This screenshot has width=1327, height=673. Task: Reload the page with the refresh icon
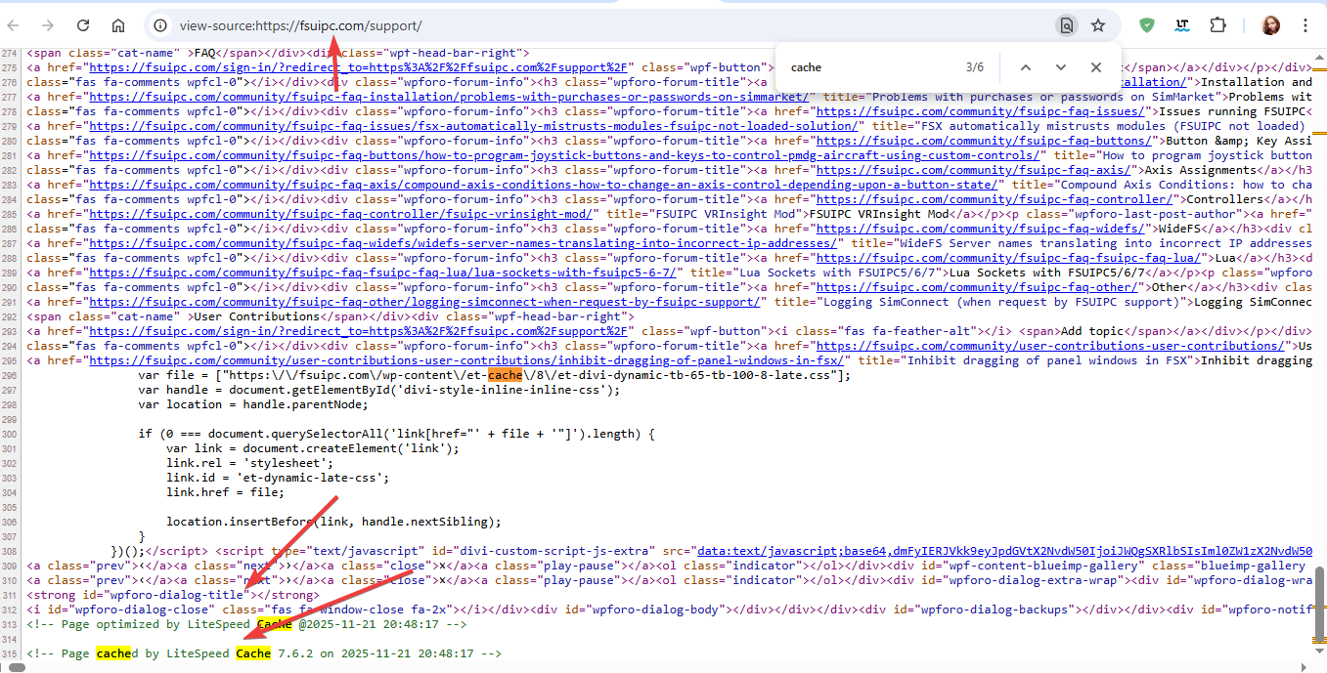pos(83,25)
